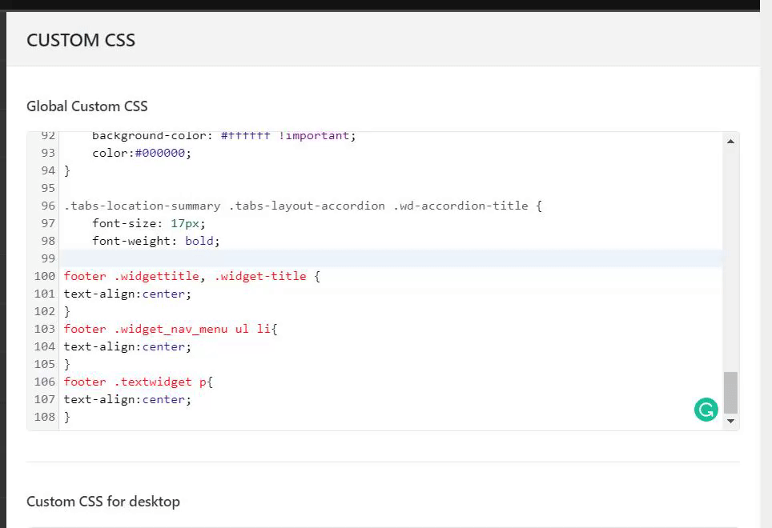Click the closing brace on line 108
The height and width of the screenshot is (528, 772).
click(x=67, y=417)
